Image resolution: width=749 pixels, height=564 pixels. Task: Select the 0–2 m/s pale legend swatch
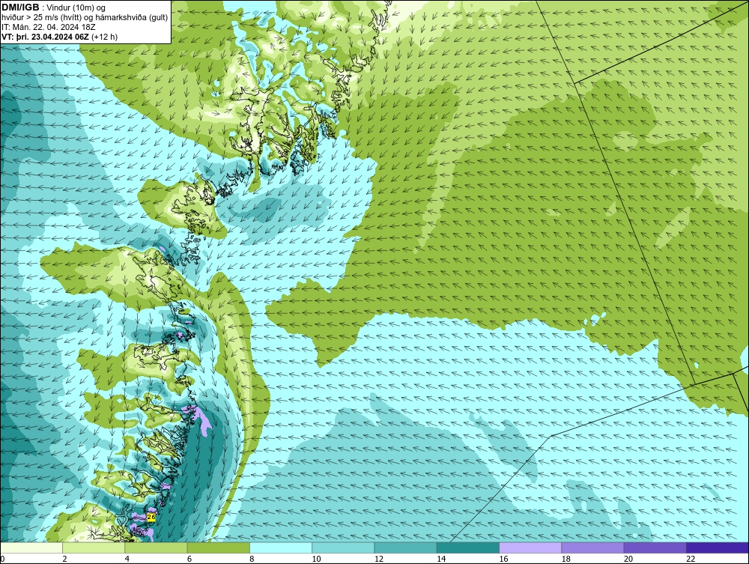31,548
